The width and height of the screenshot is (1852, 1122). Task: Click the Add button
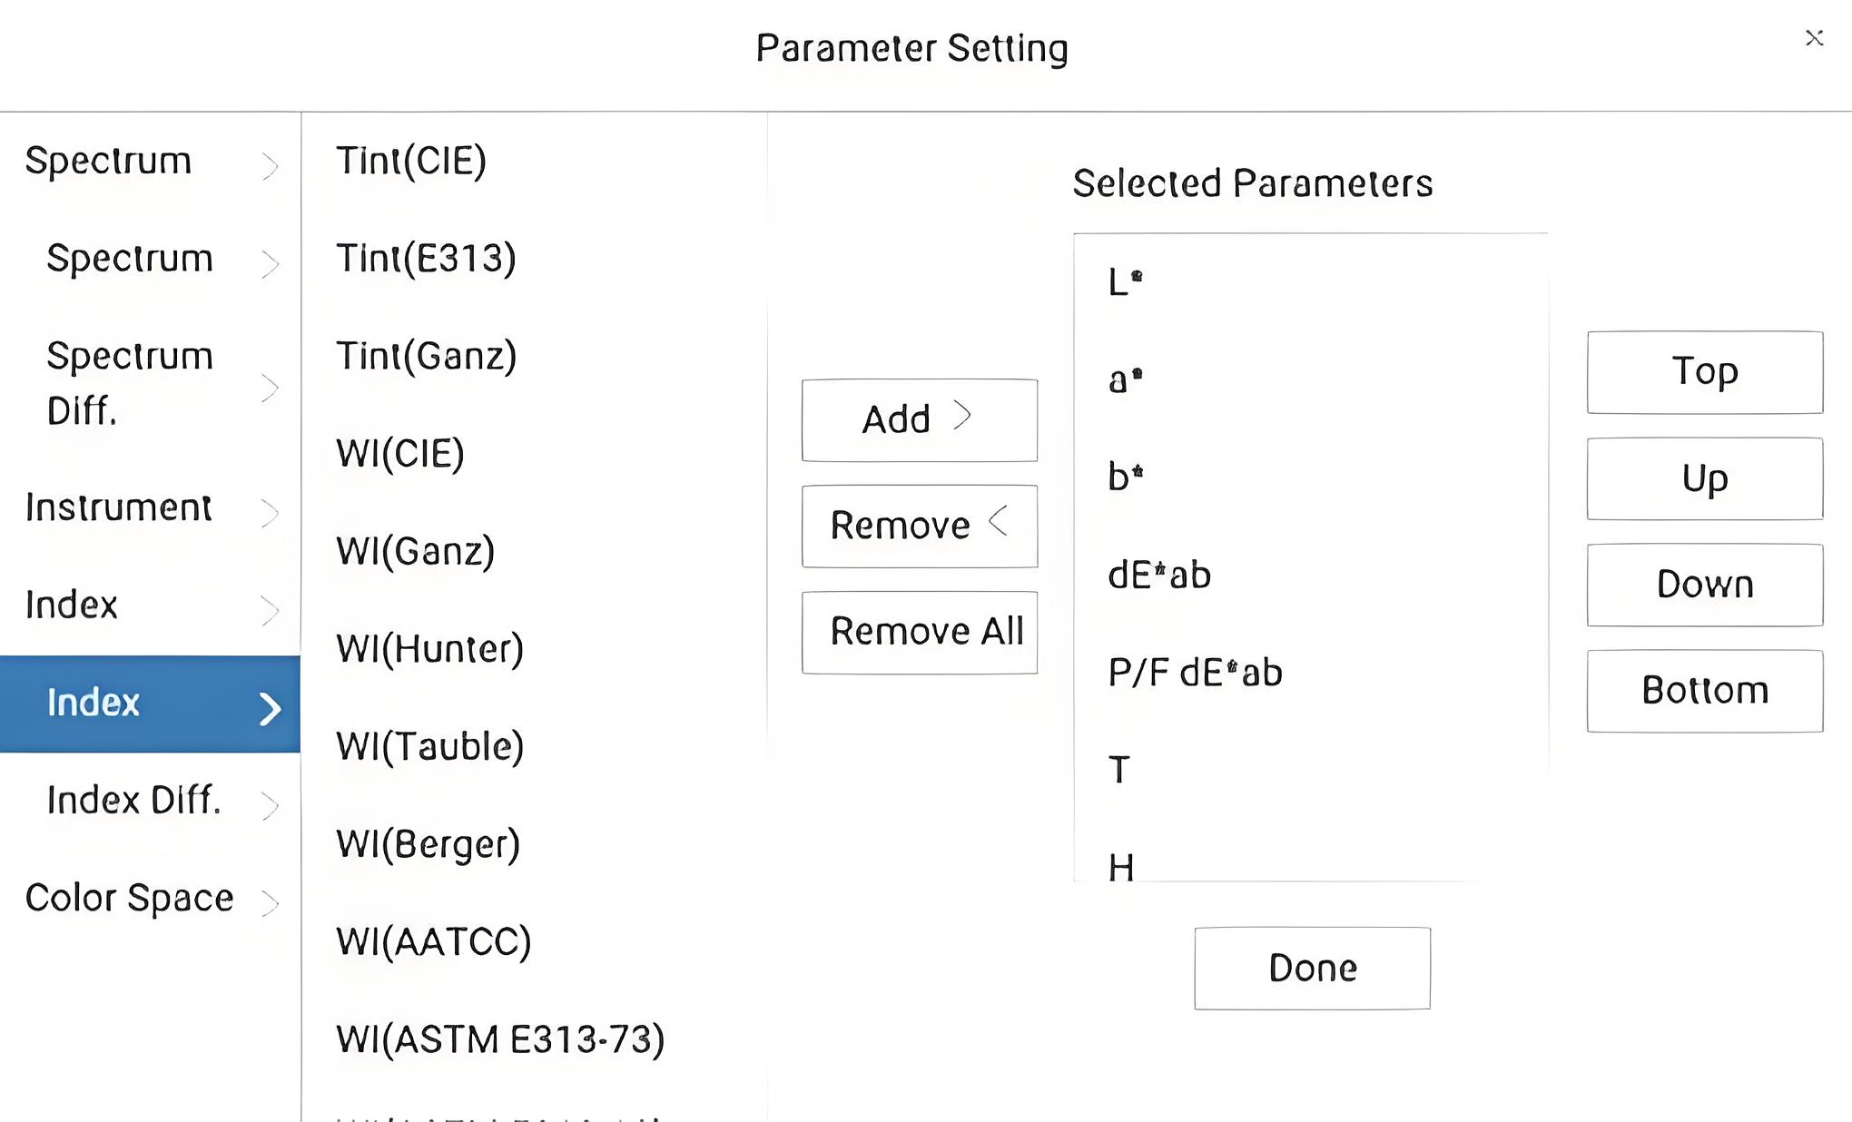pos(919,419)
